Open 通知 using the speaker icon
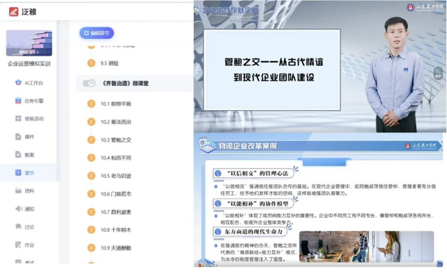The image size is (447, 273). [x=18, y=209]
